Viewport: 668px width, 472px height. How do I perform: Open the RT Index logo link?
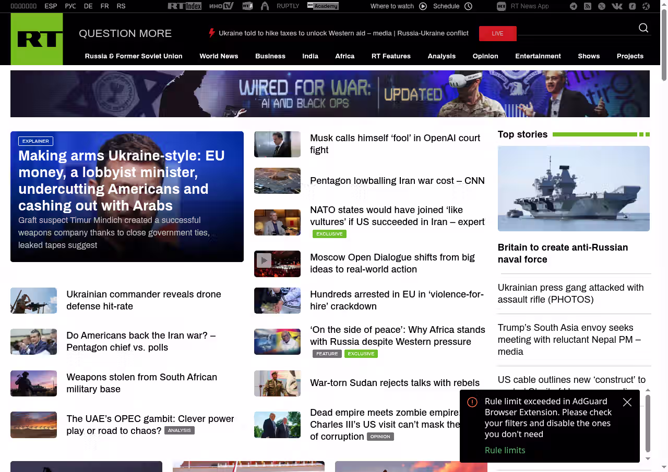(184, 6)
